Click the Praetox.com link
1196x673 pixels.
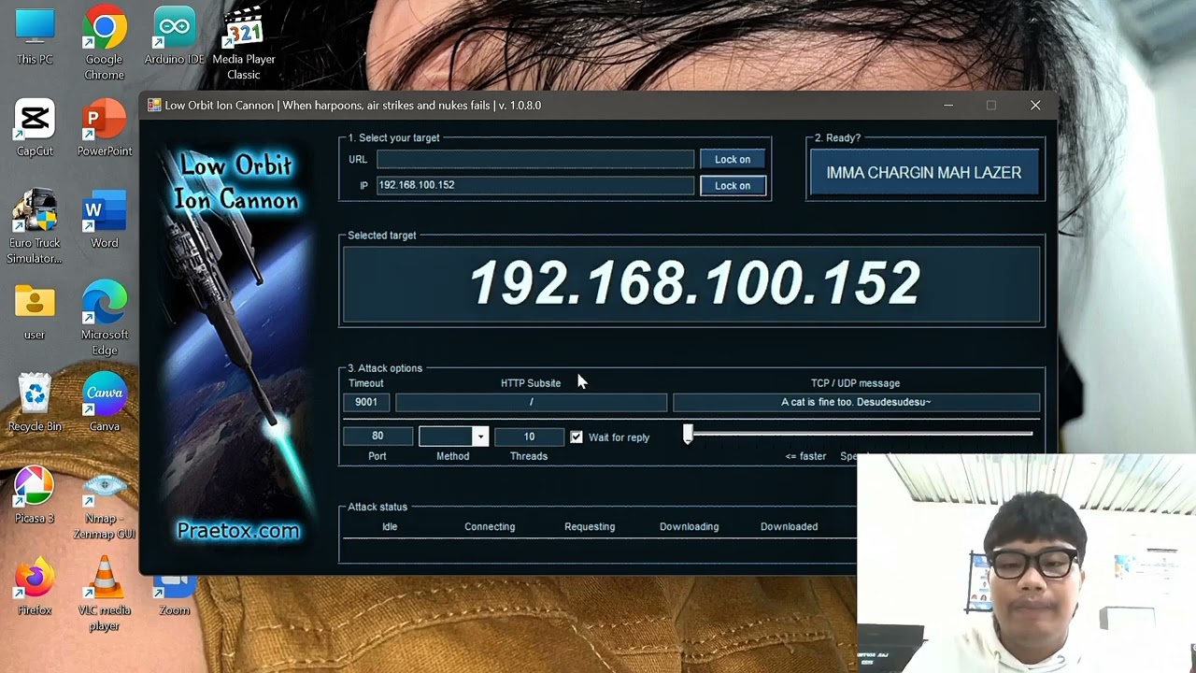(x=238, y=531)
